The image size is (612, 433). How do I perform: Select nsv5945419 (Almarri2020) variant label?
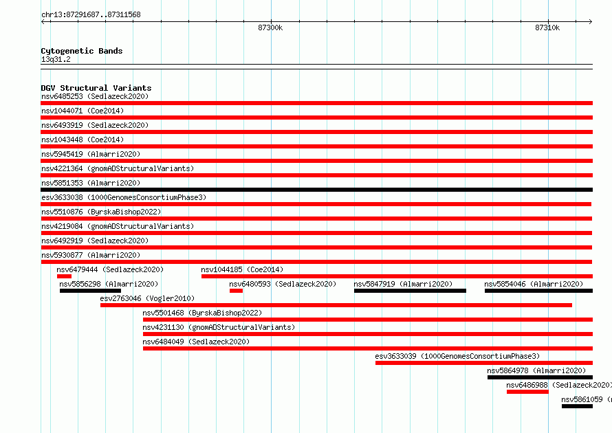click(91, 154)
